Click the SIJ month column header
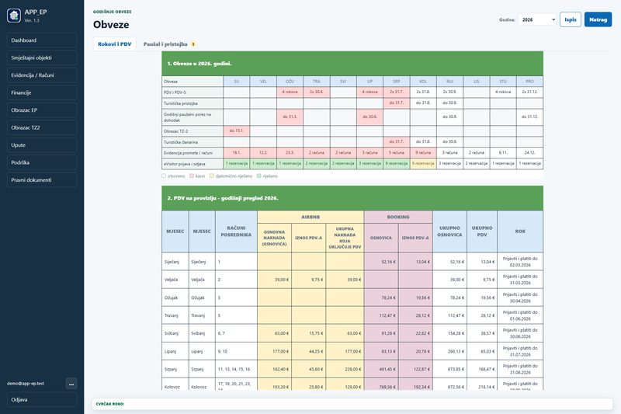 237,82
